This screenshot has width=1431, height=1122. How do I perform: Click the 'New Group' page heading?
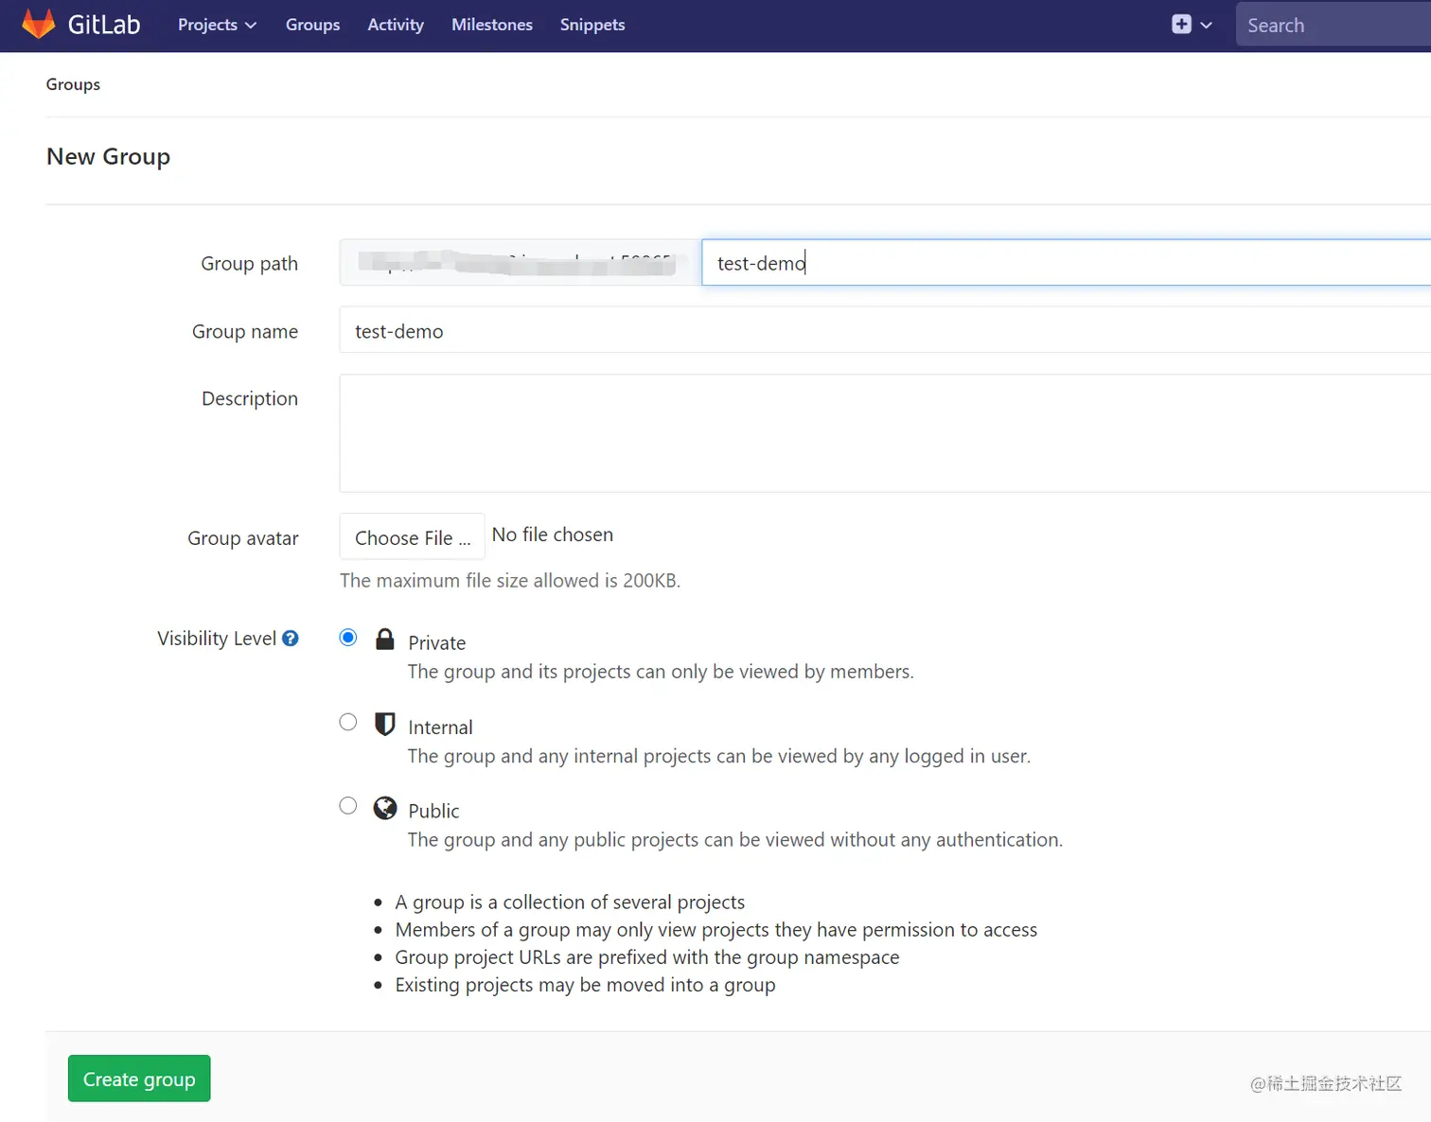point(108,156)
